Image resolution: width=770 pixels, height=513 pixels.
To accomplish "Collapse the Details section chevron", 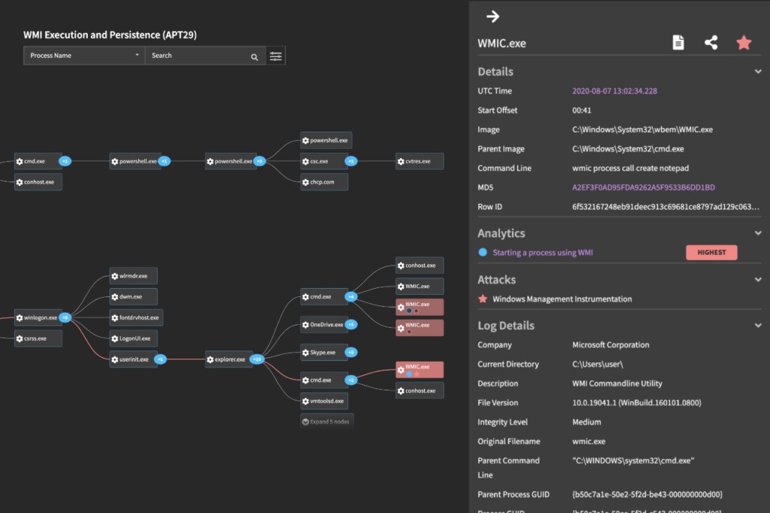I will [x=758, y=71].
